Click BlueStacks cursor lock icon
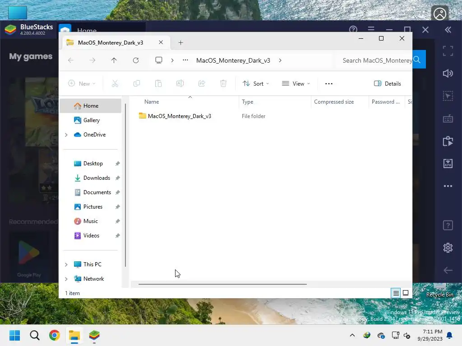The height and width of the screenshot is (346, 462). point(448,96)
